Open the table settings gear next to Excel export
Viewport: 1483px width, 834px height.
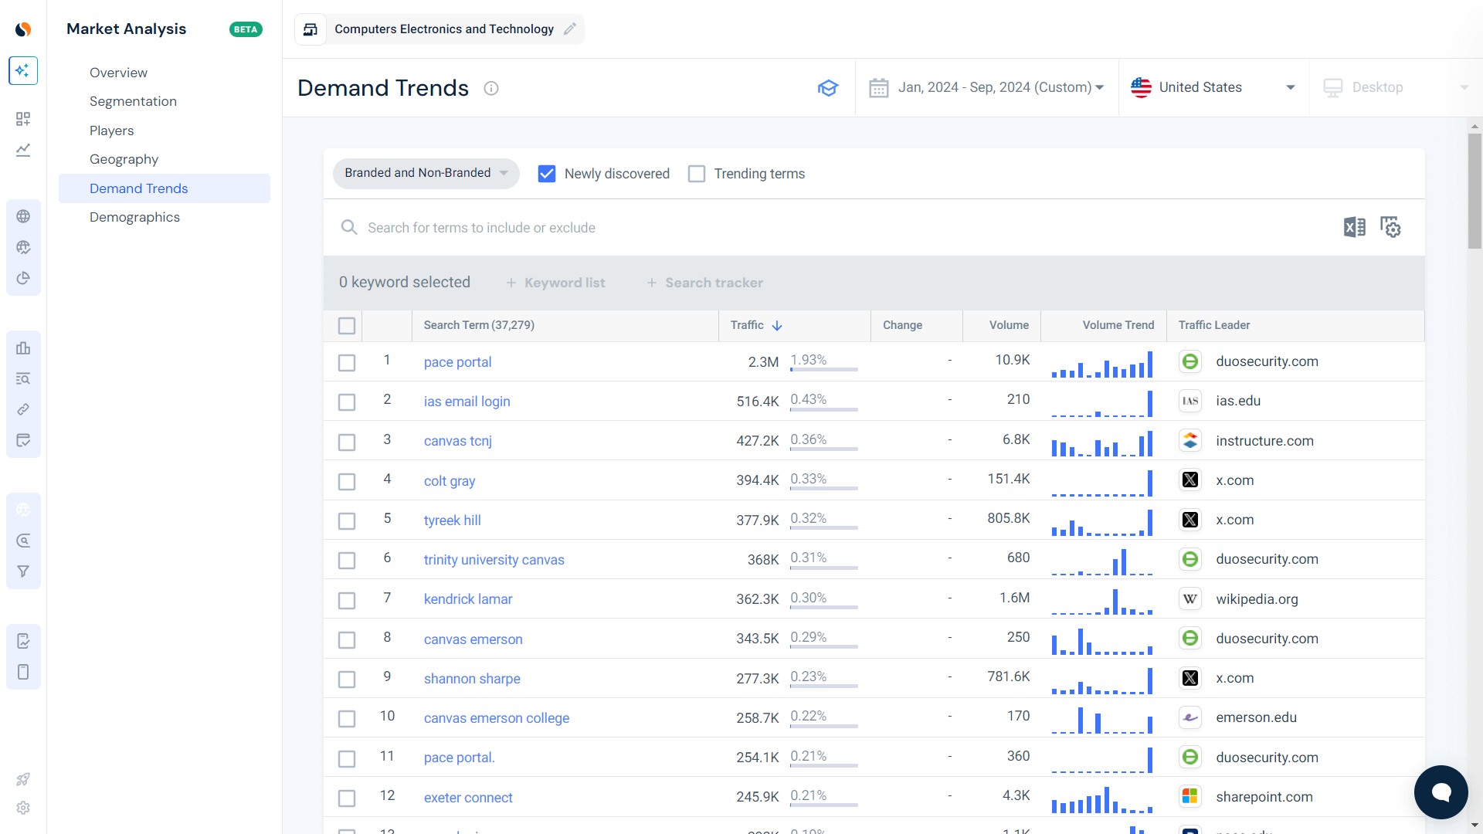coord(1390,227)
